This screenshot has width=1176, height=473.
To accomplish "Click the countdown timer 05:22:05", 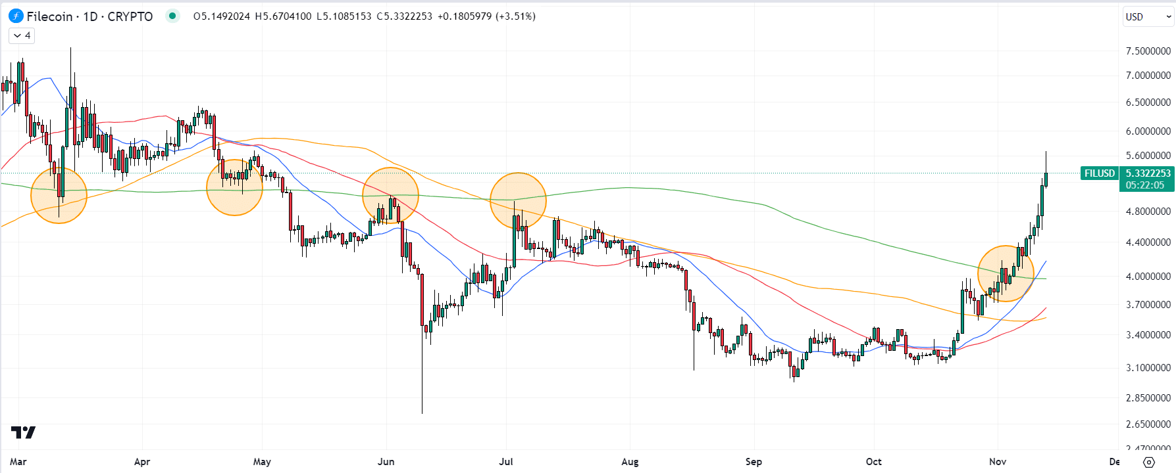I will 1145,185.
